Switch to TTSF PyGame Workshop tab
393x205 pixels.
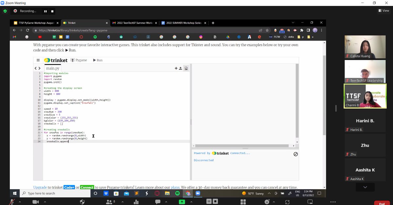(36, 23)
